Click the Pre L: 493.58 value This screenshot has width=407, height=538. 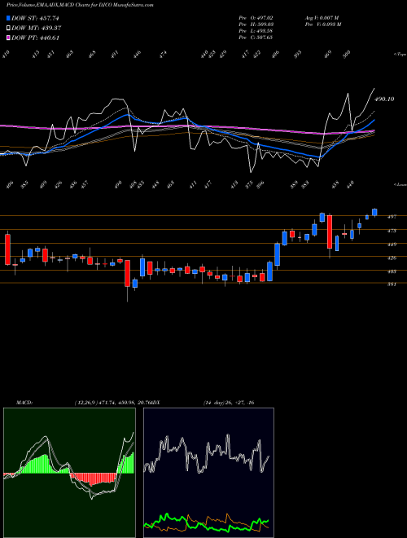(256, 30)
